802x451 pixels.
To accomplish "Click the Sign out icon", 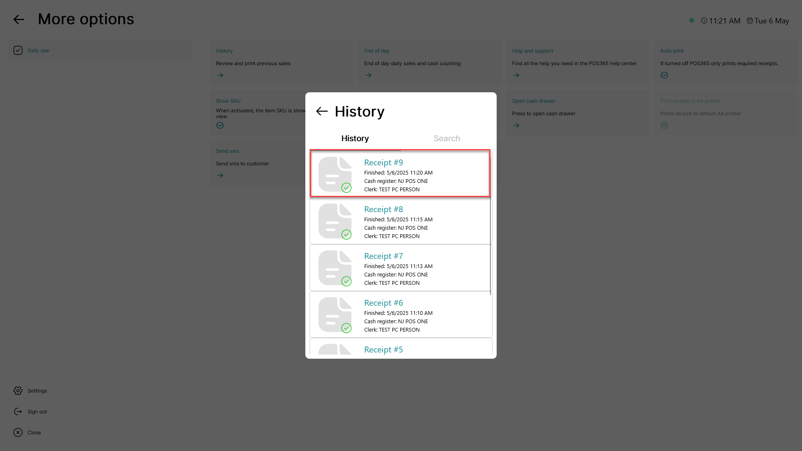I will click(x=18, y=412).
